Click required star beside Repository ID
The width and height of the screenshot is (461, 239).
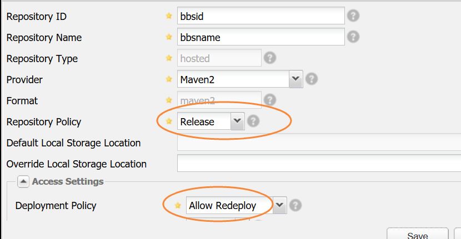point(169,16)
